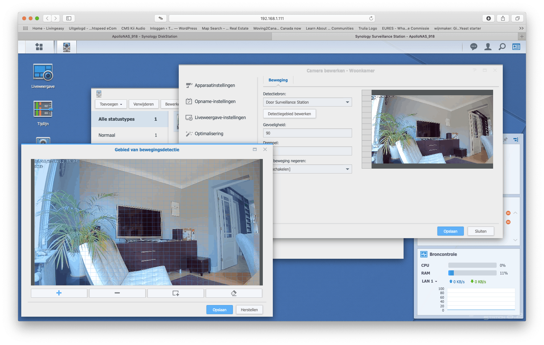Open the user account options icon

(488, 47)
